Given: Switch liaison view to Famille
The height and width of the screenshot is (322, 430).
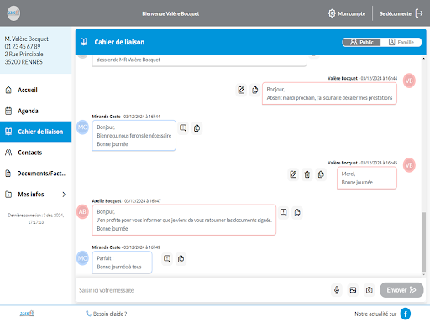Looking at the screenshot, I should click(x=401, y=42).
